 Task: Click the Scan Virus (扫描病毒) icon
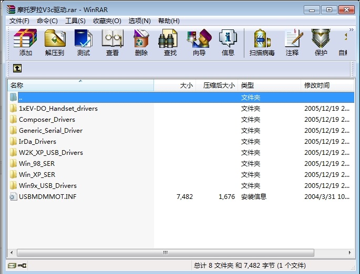tap(262, 38)
